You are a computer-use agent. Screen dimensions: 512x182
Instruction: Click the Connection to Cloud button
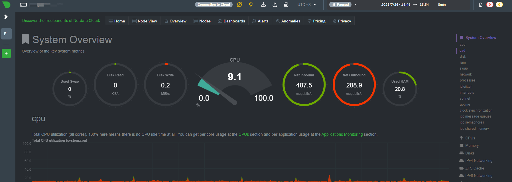[x=214, y=5]
